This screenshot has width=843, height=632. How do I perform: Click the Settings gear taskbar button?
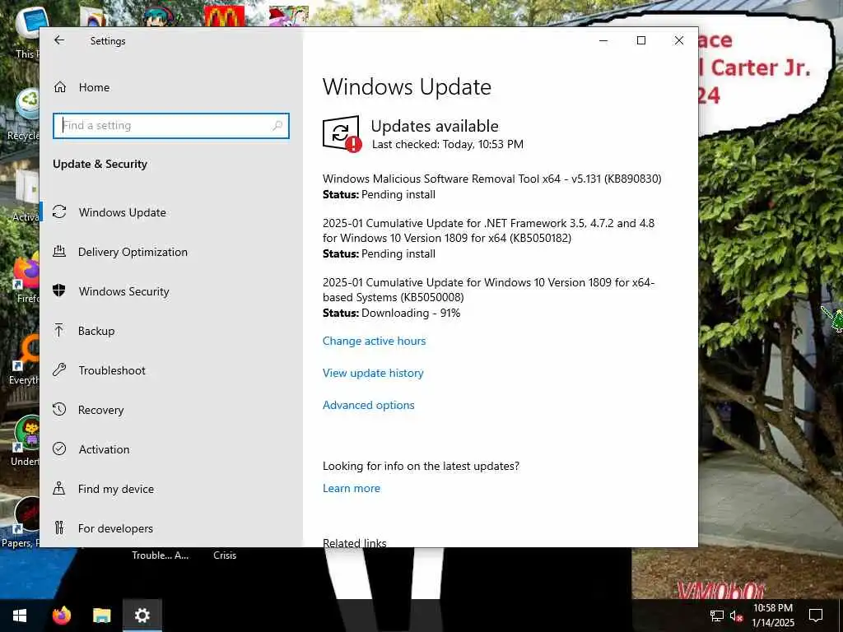click(142, 616)
